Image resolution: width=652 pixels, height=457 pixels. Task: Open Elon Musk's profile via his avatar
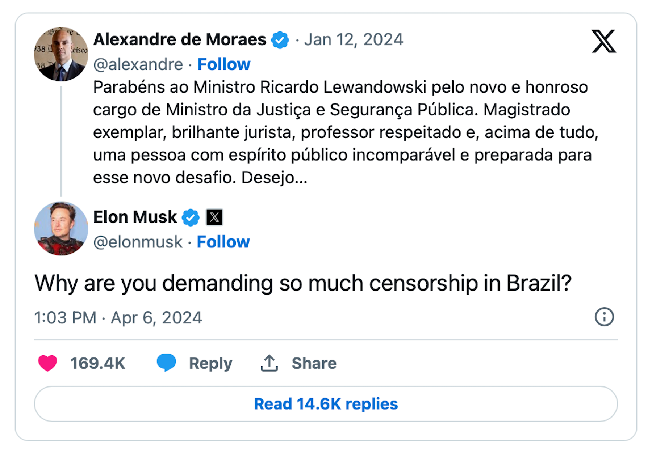[x=61, y=228]
